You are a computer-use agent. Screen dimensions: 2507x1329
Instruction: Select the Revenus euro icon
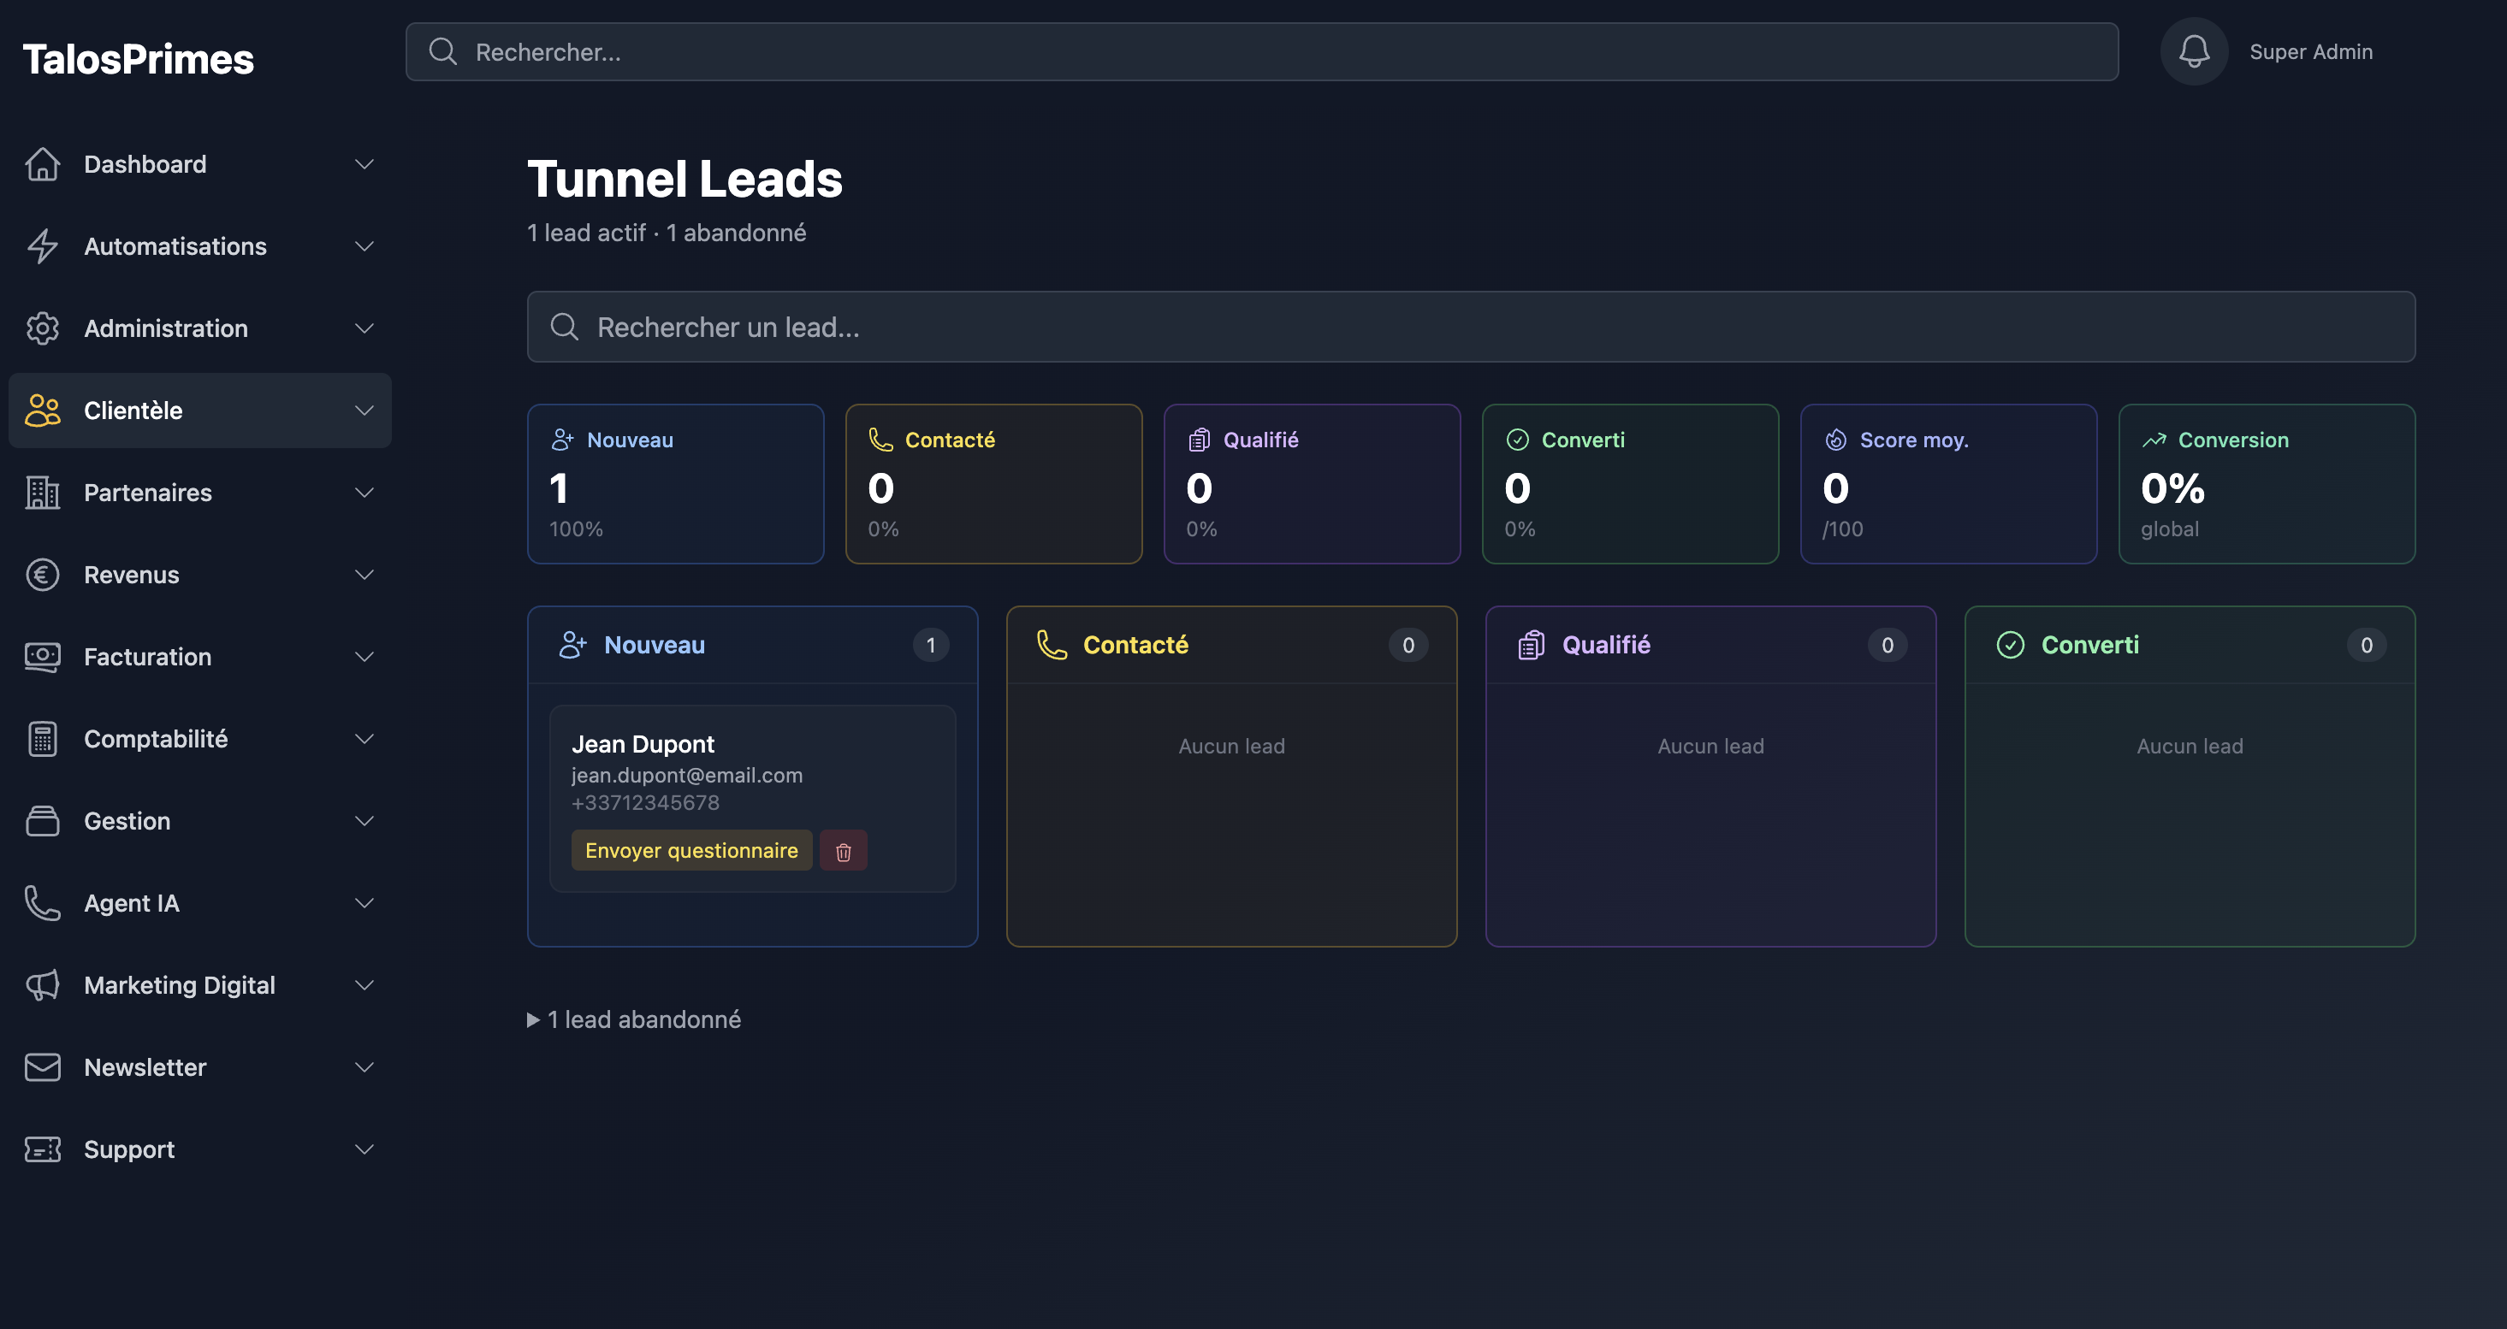(43, 574)
